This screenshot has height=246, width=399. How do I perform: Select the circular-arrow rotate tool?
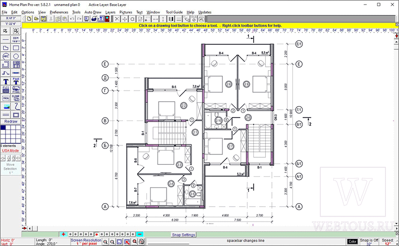(132, 19)
